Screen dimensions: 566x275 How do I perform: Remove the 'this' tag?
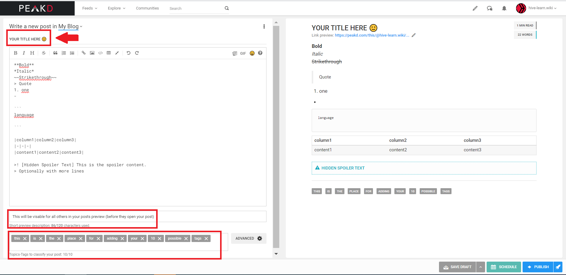pyautogui.click(x=25, y=238)
